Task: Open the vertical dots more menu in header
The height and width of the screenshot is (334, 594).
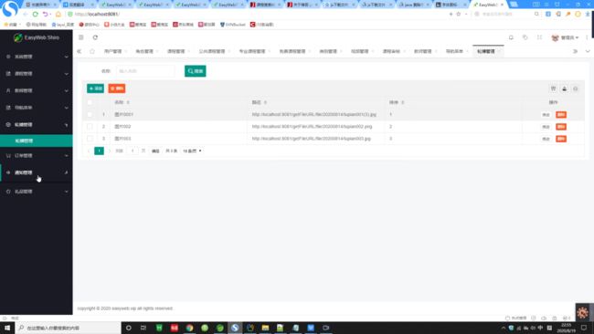Action: tap(587, 37)
